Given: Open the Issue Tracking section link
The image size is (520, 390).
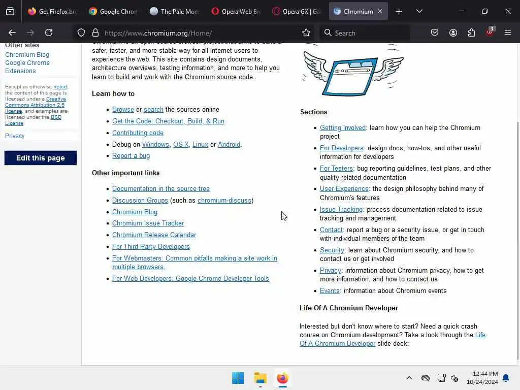Looking at the screenshot, I should pyautogui.click(x=341, y=210).
